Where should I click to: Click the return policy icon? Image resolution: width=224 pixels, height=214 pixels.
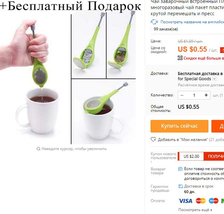click(x=180, y=169)
